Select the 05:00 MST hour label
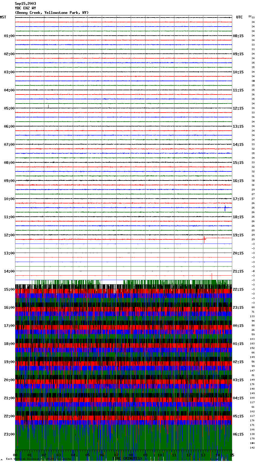The width and height of the screenshot is (256, 463). 9,108
